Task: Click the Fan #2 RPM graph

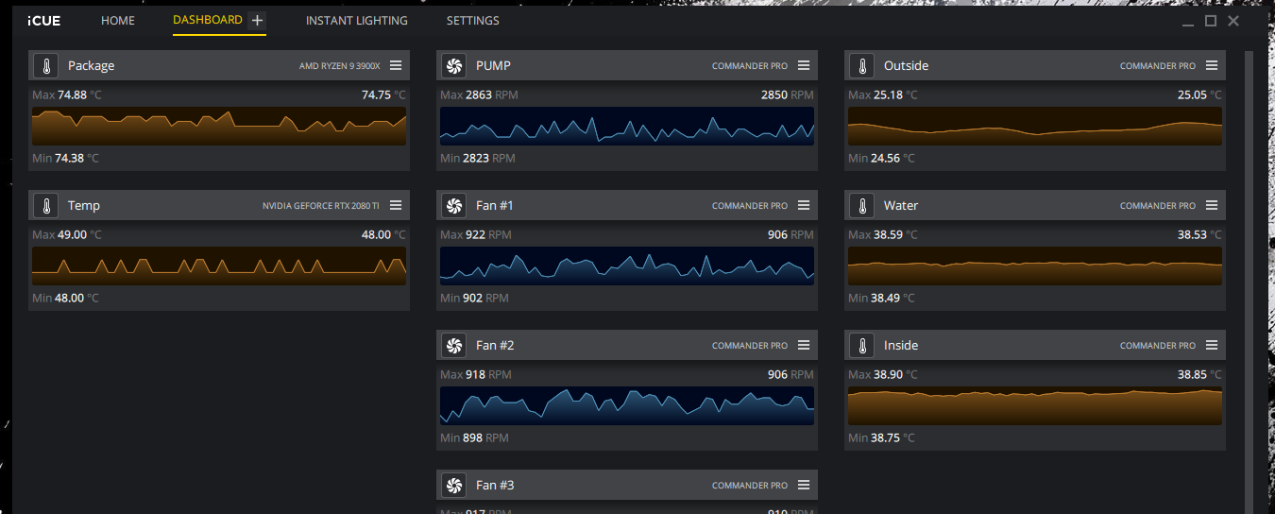Action: [627, 405]
